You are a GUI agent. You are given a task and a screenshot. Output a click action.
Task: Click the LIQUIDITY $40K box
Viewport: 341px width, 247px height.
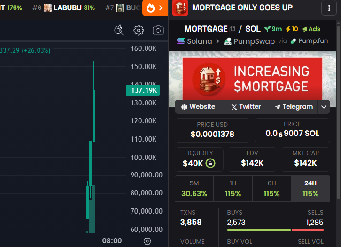(x=199, y=159)
